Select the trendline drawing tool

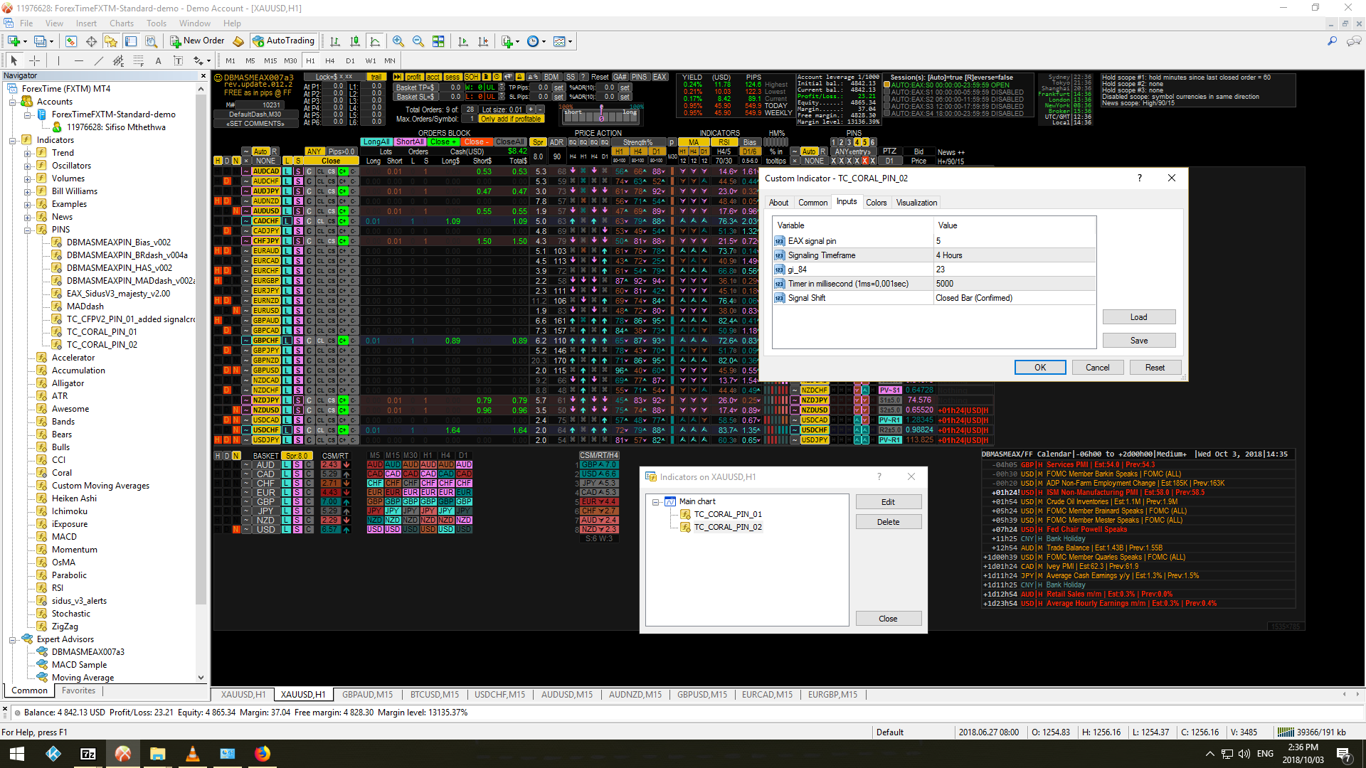pyautogui.click(x=98, y=60)
